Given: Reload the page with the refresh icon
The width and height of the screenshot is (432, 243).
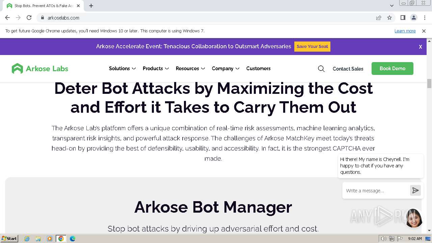Looking at the screenshot, I should pos(29,18).
